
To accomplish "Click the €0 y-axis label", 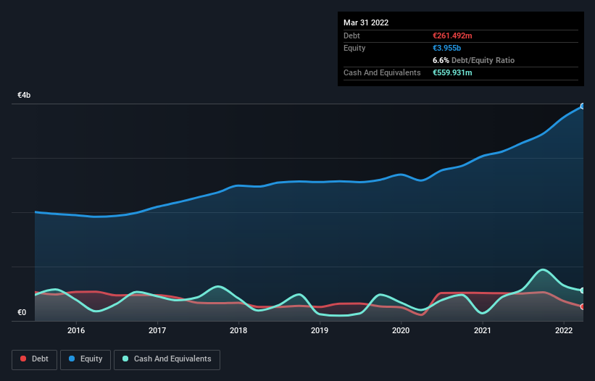I will pos(22,312).
